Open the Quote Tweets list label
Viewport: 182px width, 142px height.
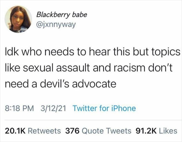107,131
